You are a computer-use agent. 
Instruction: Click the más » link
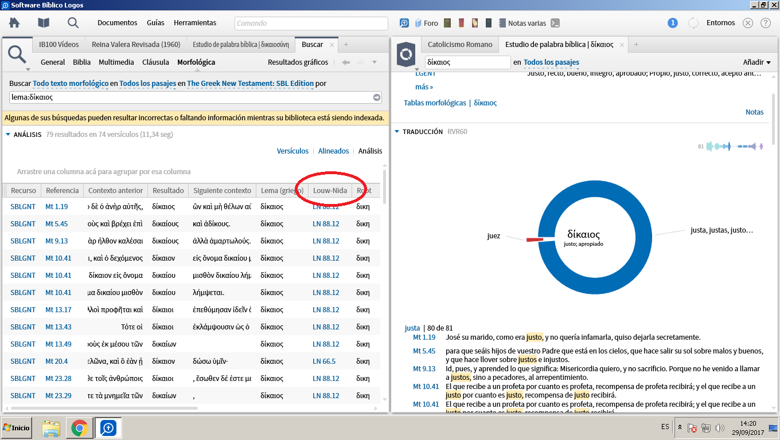pyautogui.click(x=424, y=87)
